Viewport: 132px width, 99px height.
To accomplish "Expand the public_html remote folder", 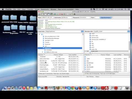I will pyautogui.click(x=87, y=51).
